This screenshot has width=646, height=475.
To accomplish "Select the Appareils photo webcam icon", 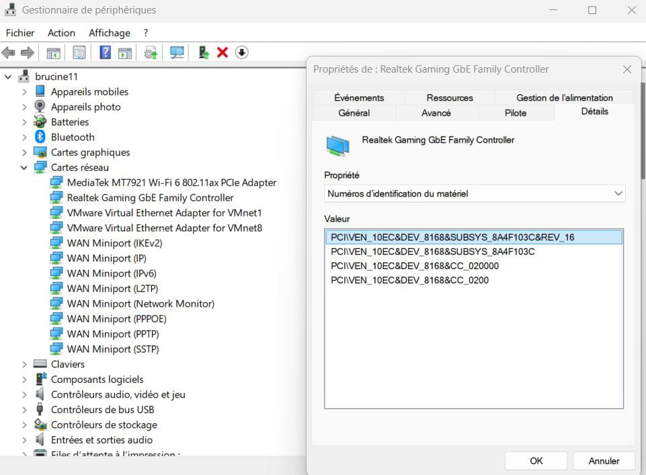I will pyautogui.click(x=40, y=106).
